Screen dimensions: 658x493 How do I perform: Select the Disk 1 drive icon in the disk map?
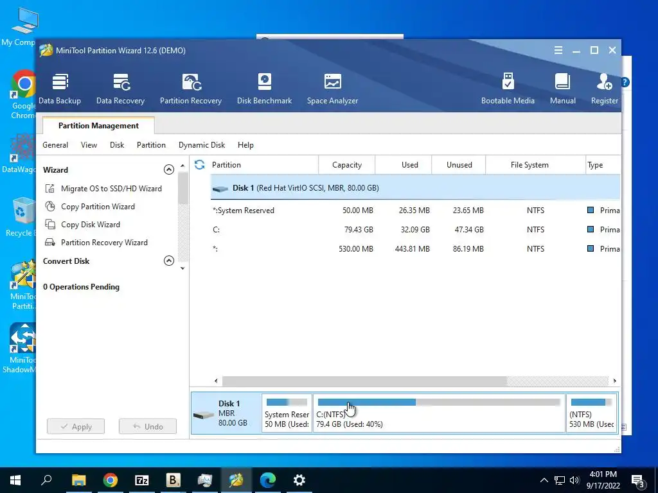click(x=204, y=415)
